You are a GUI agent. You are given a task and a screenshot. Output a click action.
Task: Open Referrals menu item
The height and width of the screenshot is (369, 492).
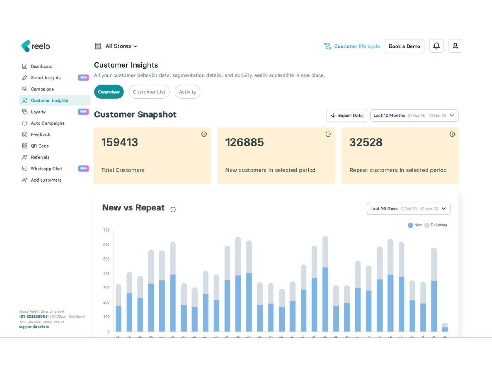pyautogui.click(x=55, y=157)
